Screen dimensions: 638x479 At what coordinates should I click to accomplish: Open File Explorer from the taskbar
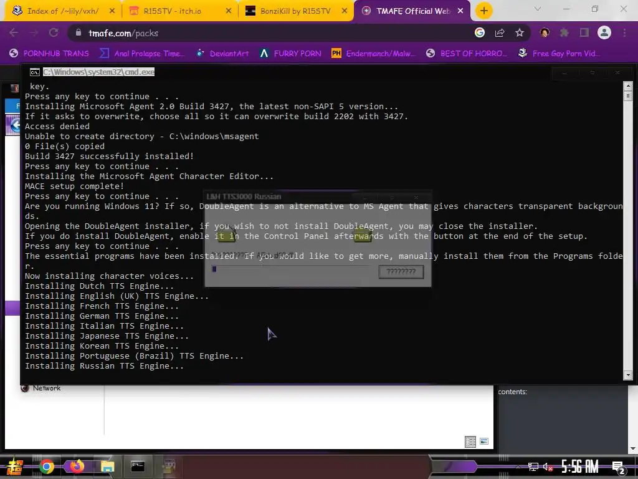[107, 467]
